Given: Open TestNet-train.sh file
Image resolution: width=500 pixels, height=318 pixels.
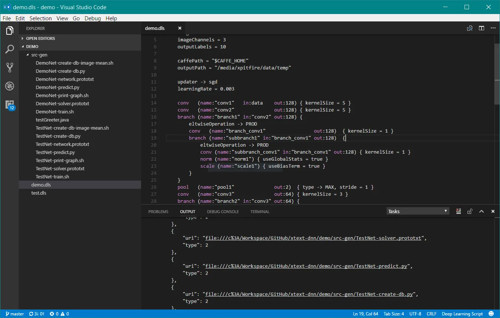Looking at the screenshot, I should pos(52,177).
